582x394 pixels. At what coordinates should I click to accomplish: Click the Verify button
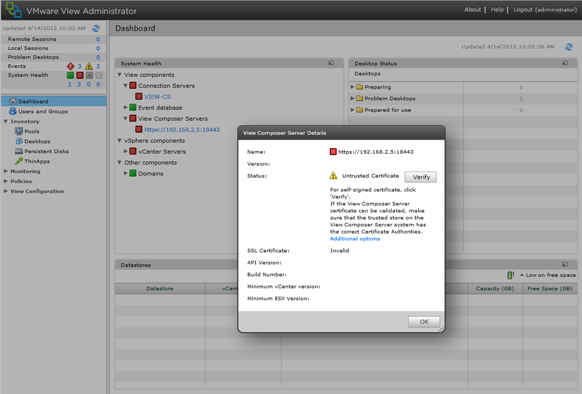point(421,177)
